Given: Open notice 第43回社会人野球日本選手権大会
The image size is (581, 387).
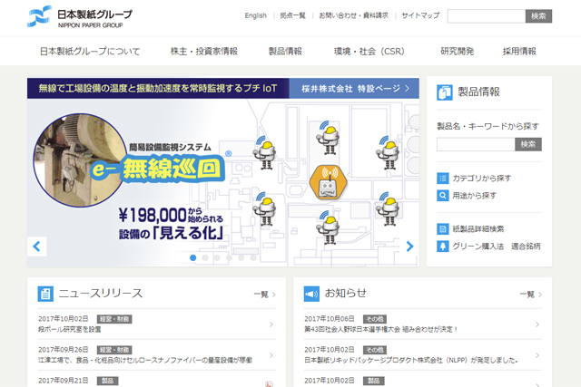Looking at the screenshot, I should pos(381,329).
